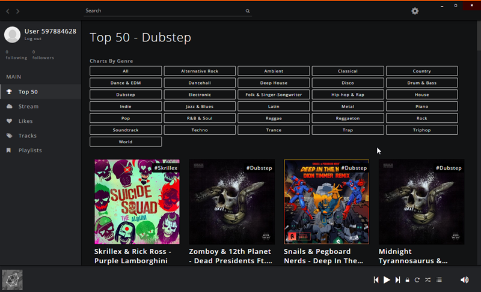This screenshot has height=292, width=481.
Task: Select the Dance & EDM genre
Action: [x=126, y=83]
